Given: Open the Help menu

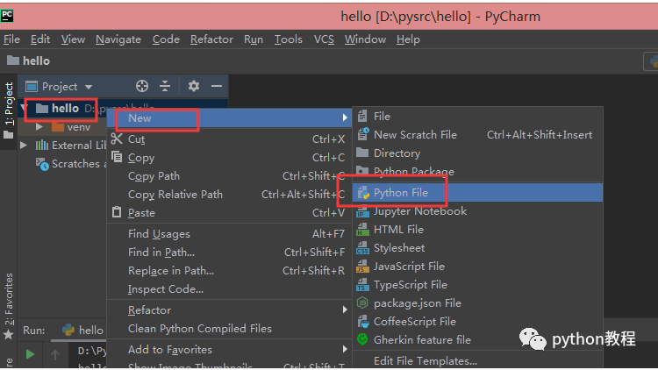Looking at the screenshot, I should click(x=408, y=39).
